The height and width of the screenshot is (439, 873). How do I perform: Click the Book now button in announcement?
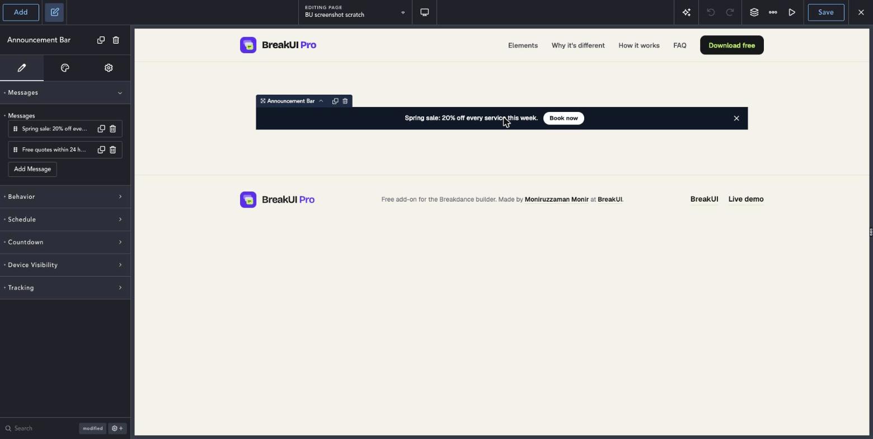pyautogui.click(x=564, y=118)
